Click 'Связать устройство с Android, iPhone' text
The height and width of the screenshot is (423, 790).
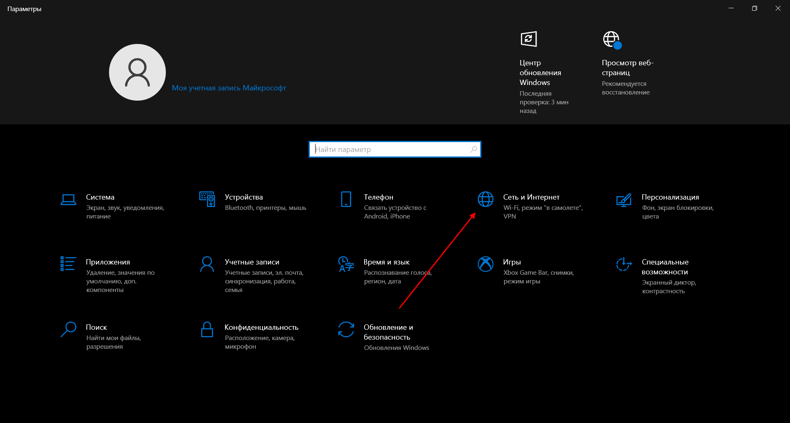395,212
